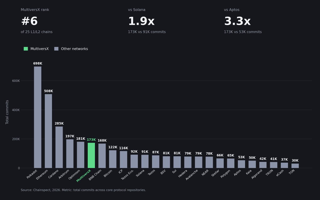Click 'of 25 L1/L2 chains' text
Viewport: 320px width, 200px height.
(x=37, y=32)
